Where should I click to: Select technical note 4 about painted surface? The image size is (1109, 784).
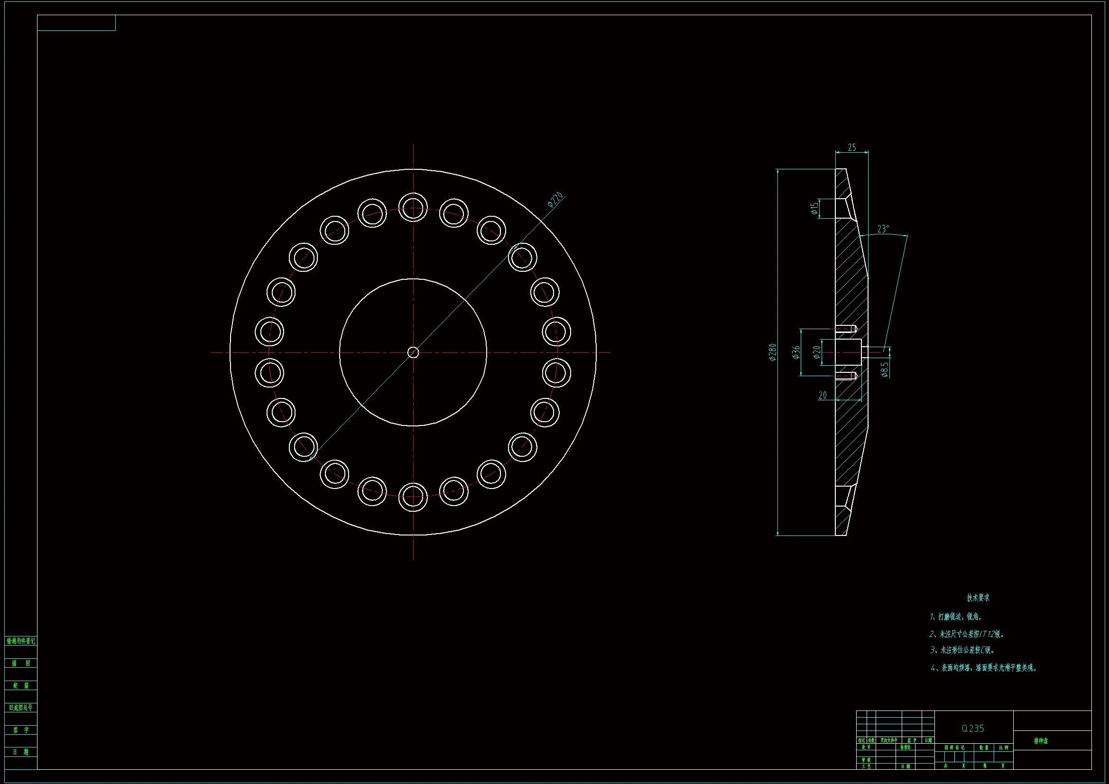[x=983, y=668]
